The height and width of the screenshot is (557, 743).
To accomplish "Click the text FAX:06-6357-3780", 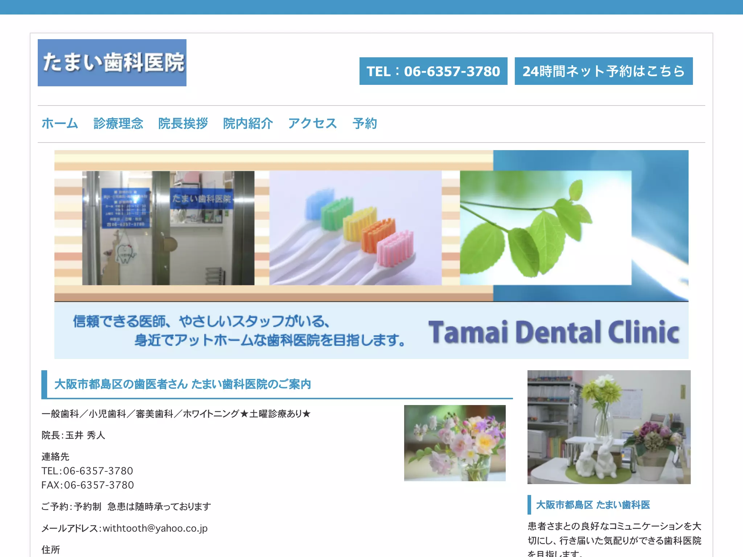I will 88,485.
